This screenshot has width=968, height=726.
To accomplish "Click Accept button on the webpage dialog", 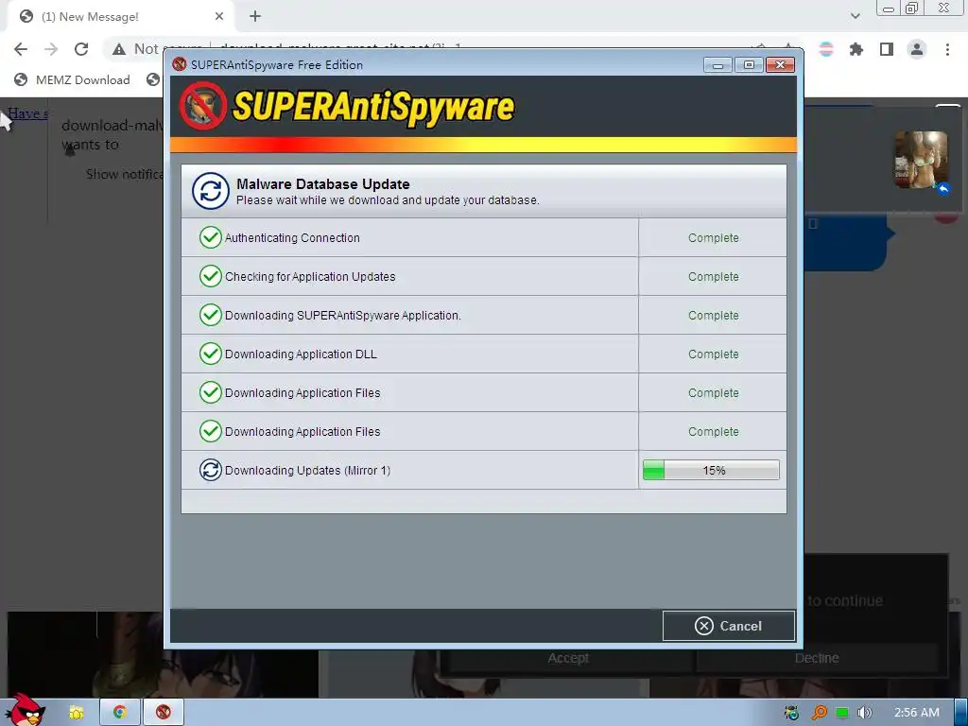I will pyautogui.click(x=568, y=658).
